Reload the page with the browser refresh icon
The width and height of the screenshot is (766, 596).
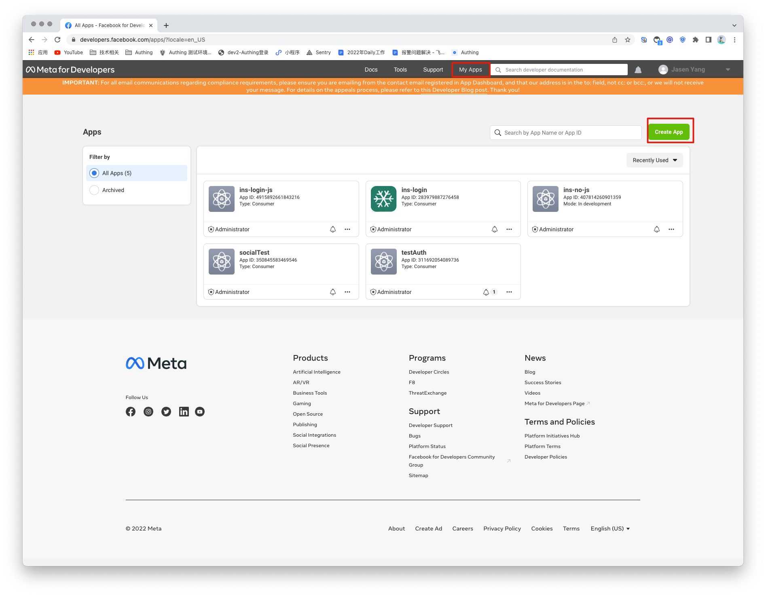pos(57,40)
